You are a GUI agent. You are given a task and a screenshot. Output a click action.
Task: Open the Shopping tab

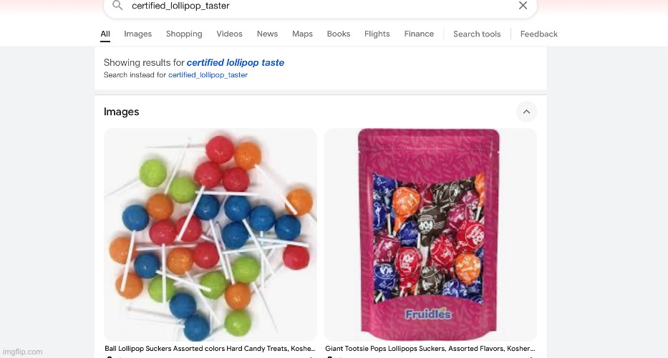[x=184, y=34]
